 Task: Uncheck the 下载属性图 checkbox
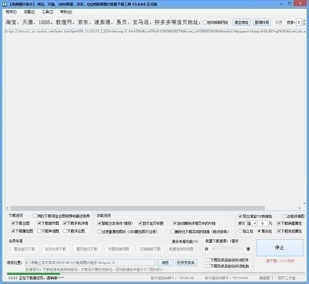coord(13,231)
